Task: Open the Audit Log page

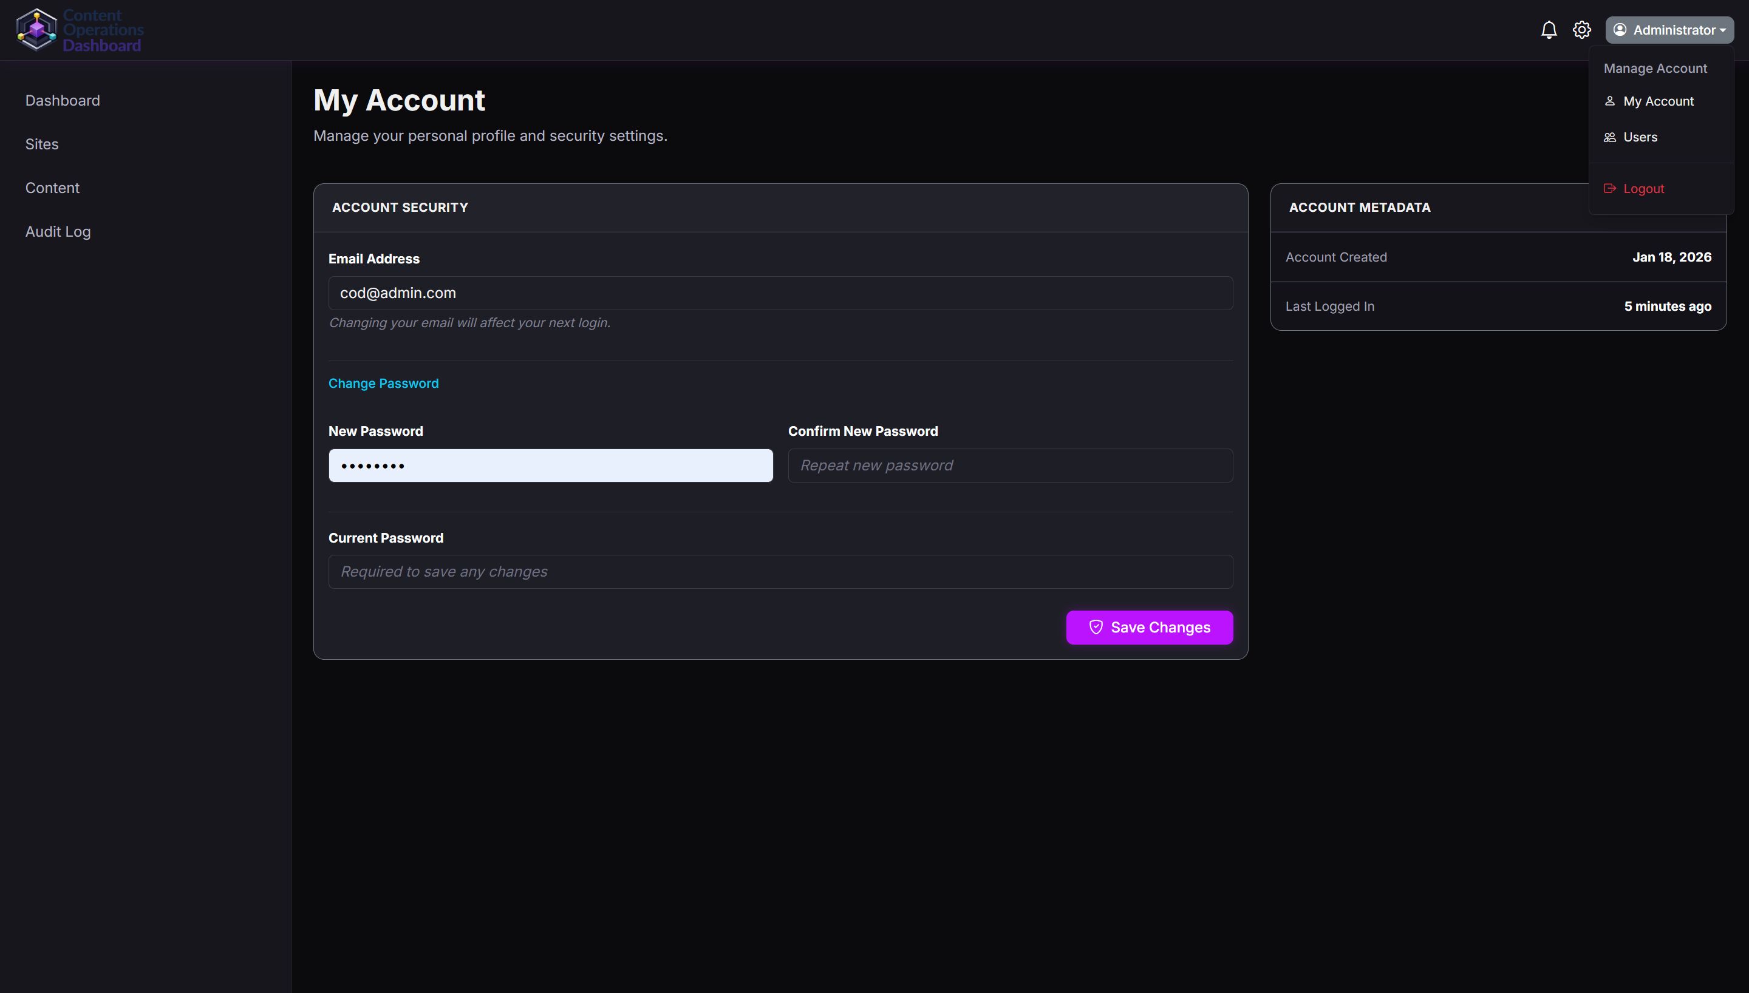Action: click(58, 231)
